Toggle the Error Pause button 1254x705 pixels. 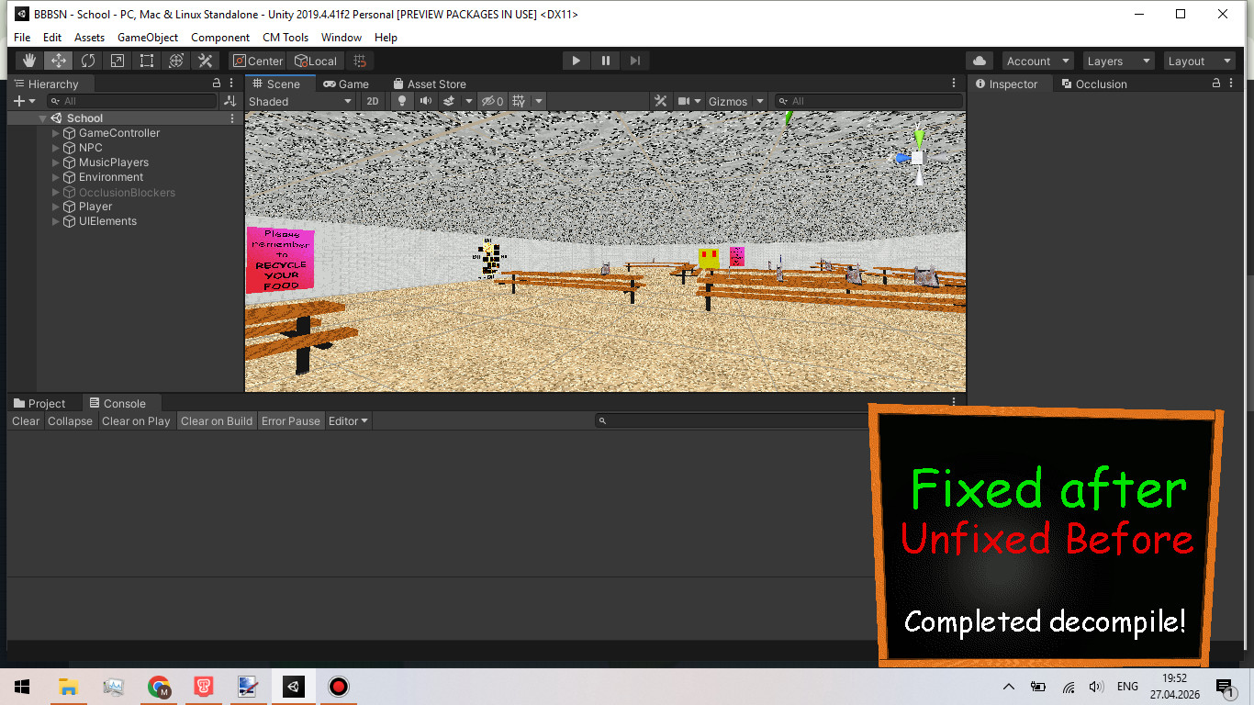click(x=291, y=421)
